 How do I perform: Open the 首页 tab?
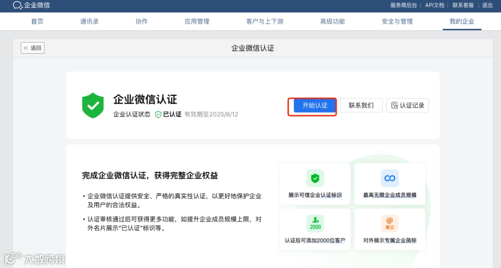pyautogui.click(x=37, y=21)
